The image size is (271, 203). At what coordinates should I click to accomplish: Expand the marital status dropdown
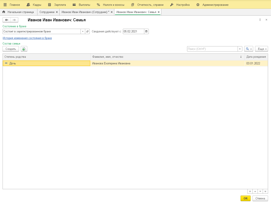83,31
